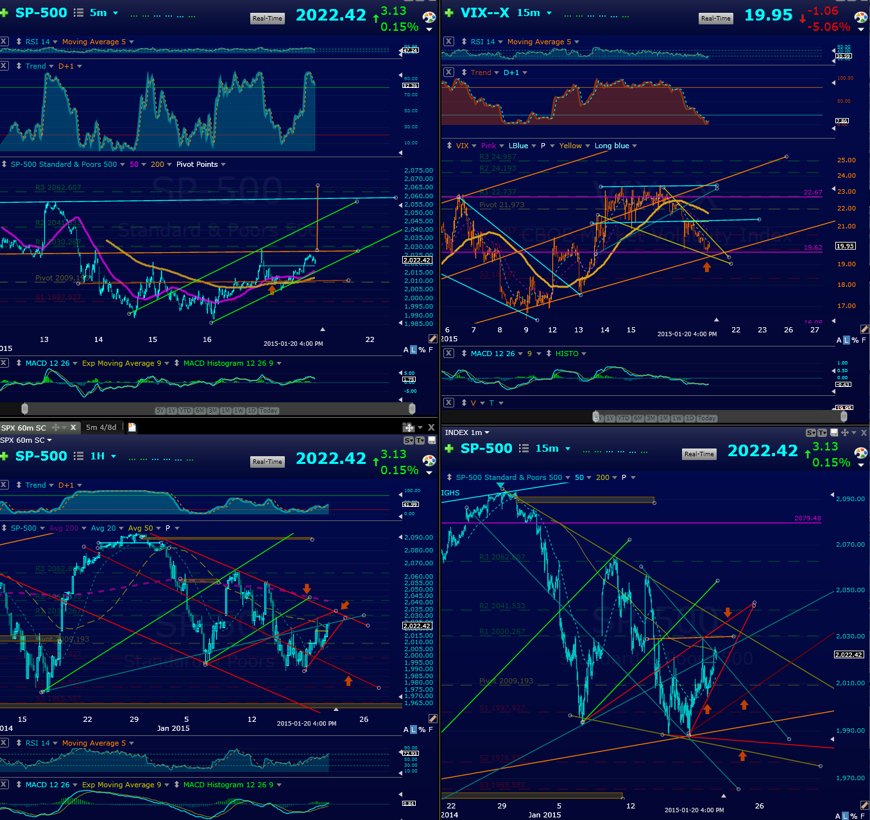Click reorder arrows icon beside VIX Pink legend
Screen dimensions: 870x820
pos(449,146)
